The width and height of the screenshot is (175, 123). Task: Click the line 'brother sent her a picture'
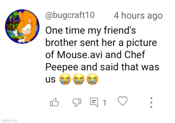[x=101, y=43]
